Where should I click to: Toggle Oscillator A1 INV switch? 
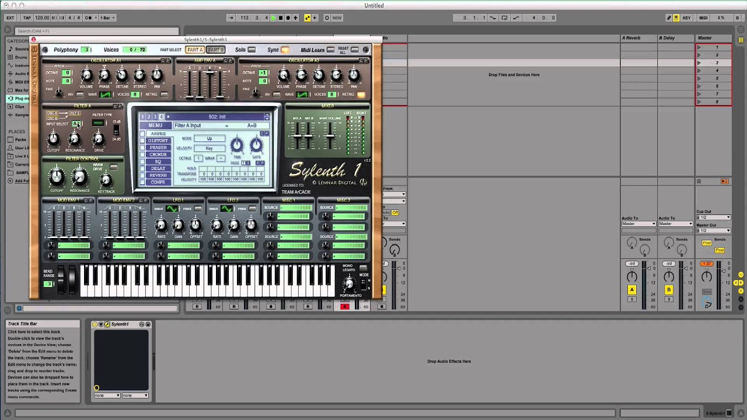click(x=79, y=94)
